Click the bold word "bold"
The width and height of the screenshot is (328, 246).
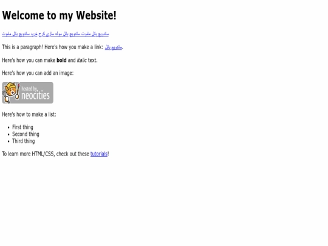61,60
